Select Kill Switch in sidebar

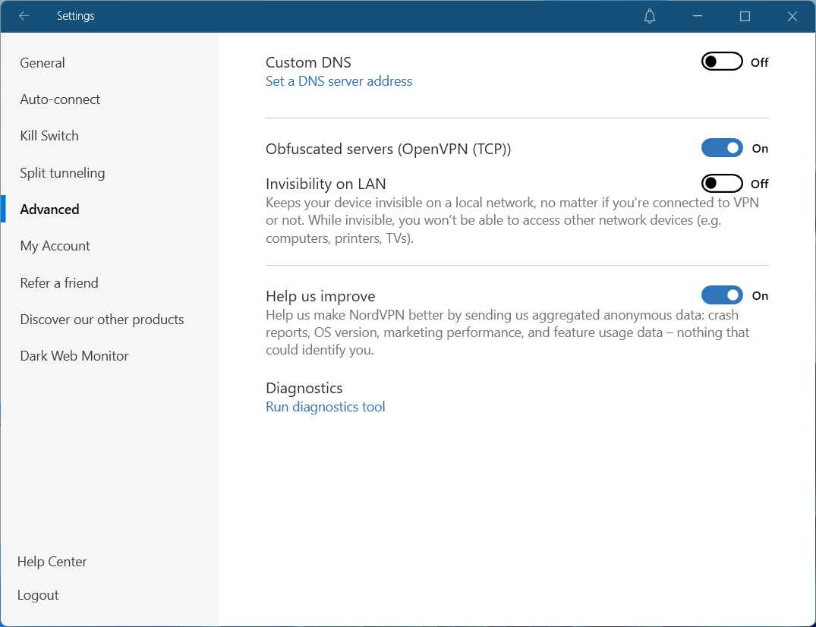(49, 136)
